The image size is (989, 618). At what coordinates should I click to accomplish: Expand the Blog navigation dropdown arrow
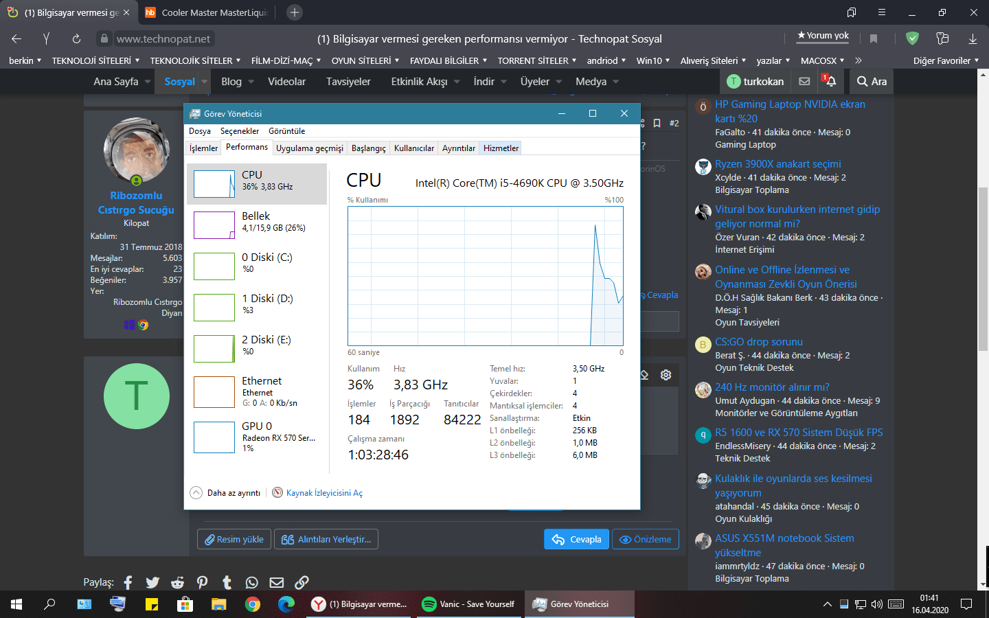(251, 82)
